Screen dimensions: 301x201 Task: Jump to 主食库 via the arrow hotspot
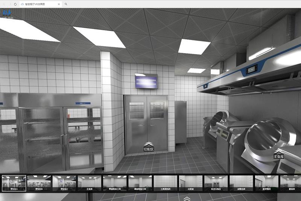point(278,154)
